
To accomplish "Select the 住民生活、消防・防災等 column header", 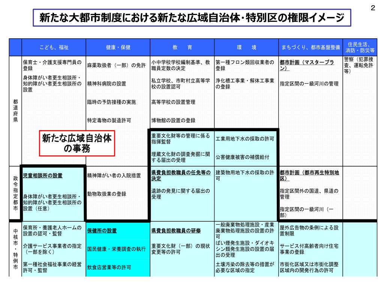I will point(360,47).
